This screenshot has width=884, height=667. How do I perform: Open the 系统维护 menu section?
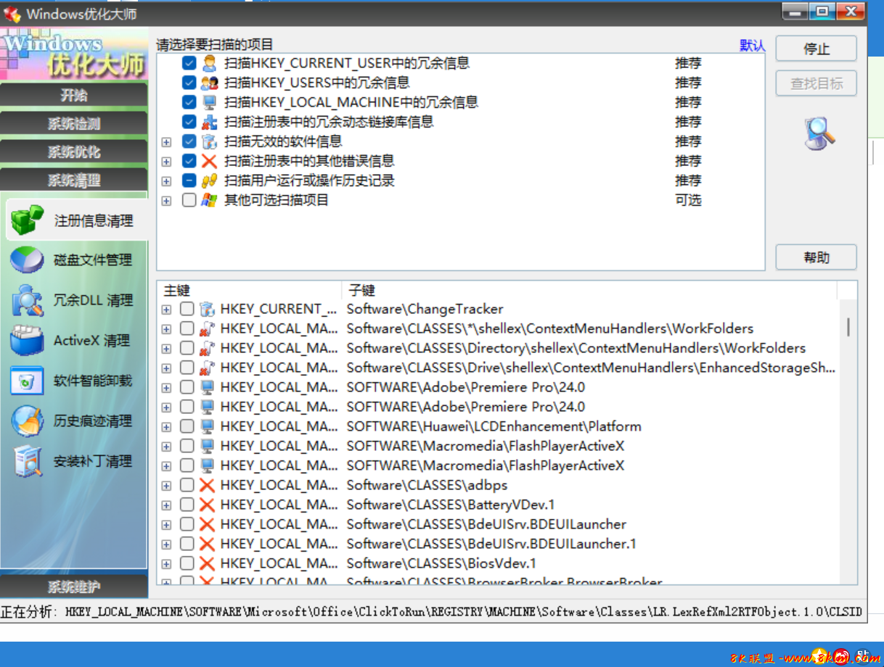pyautogui.click(x=74, y=587)
